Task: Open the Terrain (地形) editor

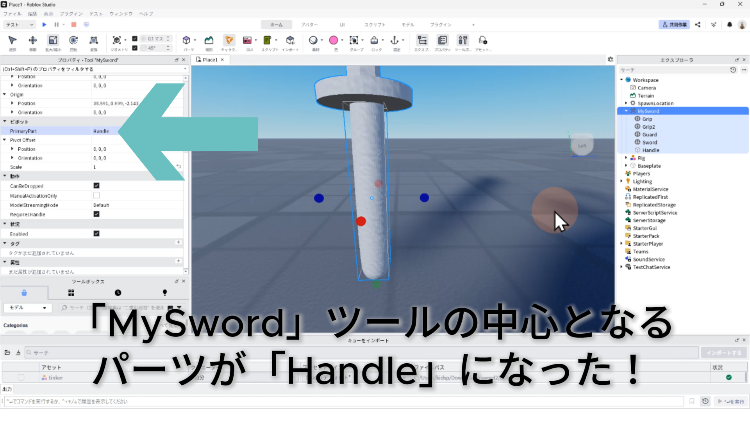Action: 209,41
